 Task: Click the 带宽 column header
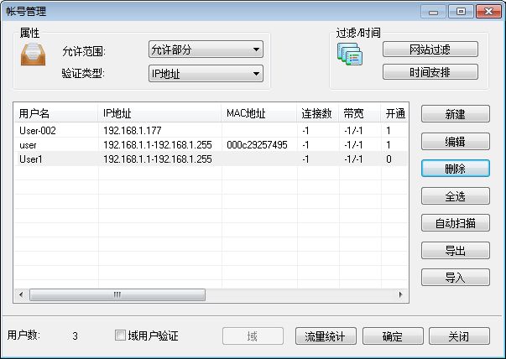click(359, 113)
